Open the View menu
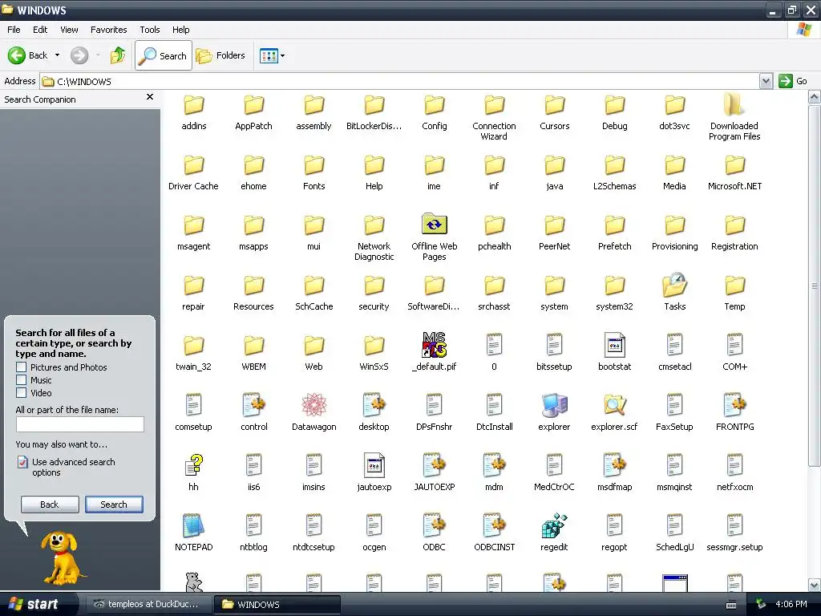821x616 pixels. [x=69, y=30]
